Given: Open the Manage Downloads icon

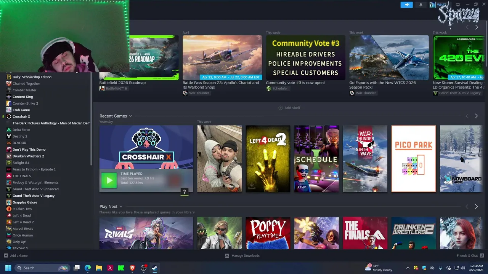Looking at the screenshot, I should pyautogui.click(x=227, y=256).
